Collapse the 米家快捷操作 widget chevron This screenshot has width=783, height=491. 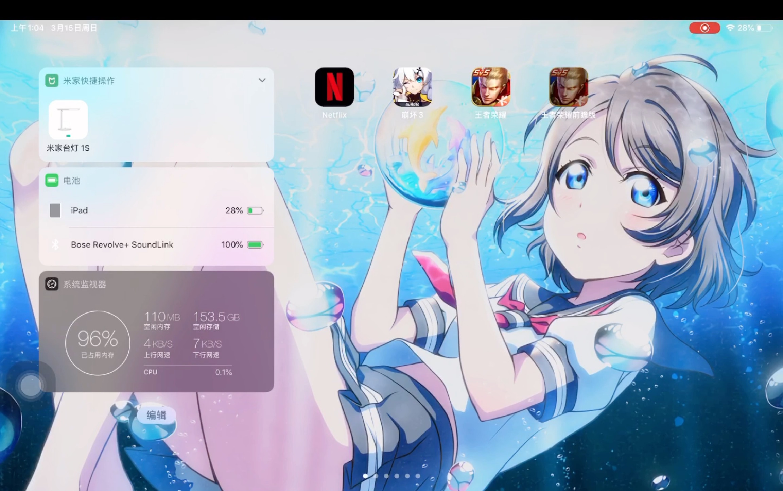[x=262, y=80]
